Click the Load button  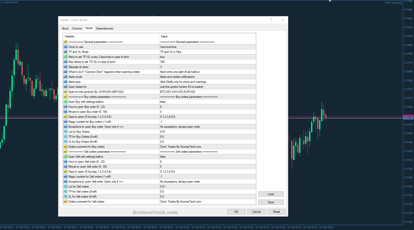(x=271, y=194)
